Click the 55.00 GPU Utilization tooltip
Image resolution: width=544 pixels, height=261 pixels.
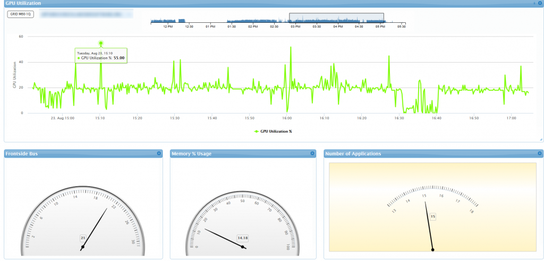tap(101, 56)
